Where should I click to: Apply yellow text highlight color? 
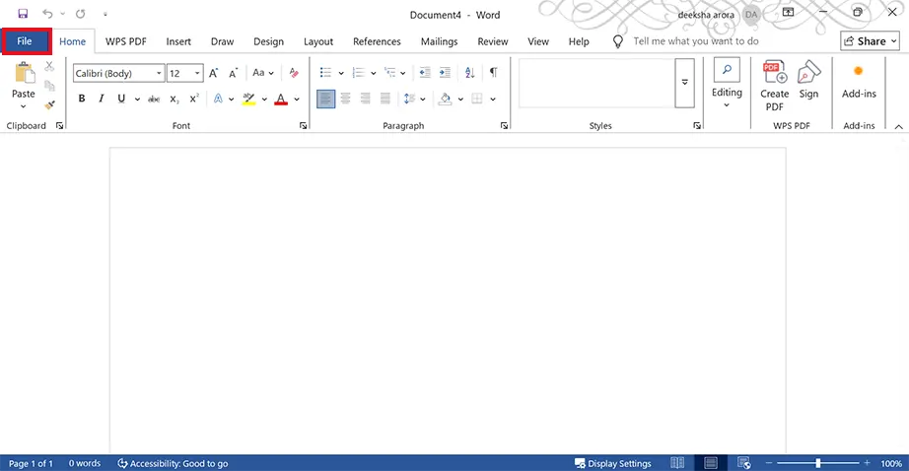tap(248, 99)
